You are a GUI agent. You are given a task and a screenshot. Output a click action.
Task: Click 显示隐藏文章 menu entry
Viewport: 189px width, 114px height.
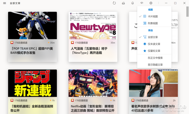pyautogui.click(x=154, y=65)
